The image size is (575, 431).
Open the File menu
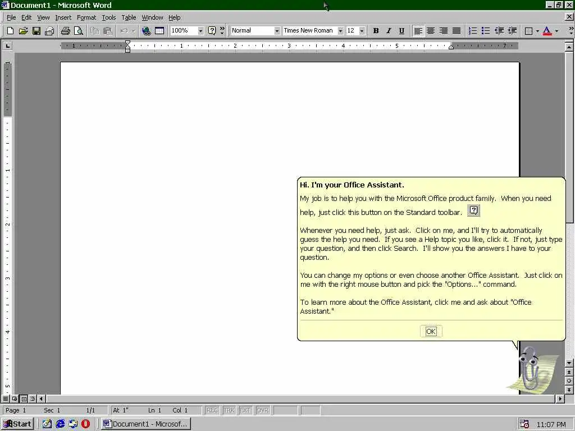11,17
